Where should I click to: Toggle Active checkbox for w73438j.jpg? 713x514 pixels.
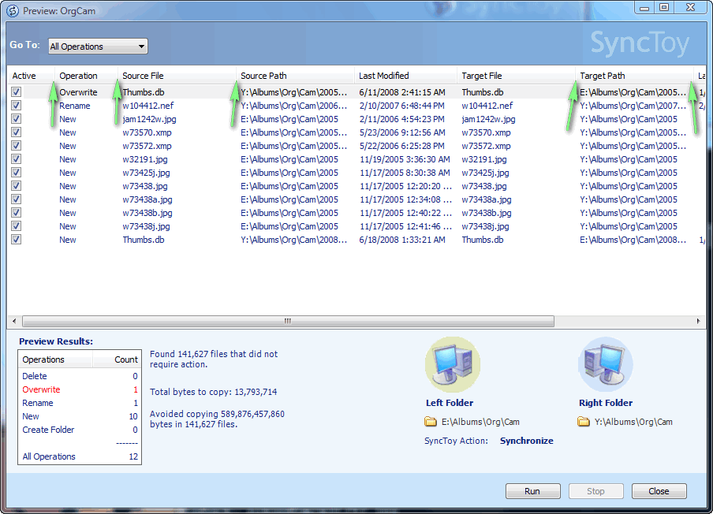17,226
